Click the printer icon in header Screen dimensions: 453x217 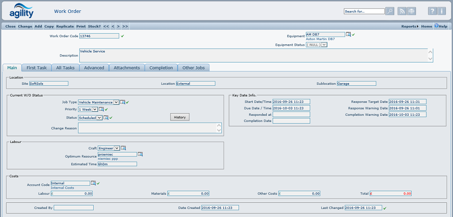click(412, 11)
